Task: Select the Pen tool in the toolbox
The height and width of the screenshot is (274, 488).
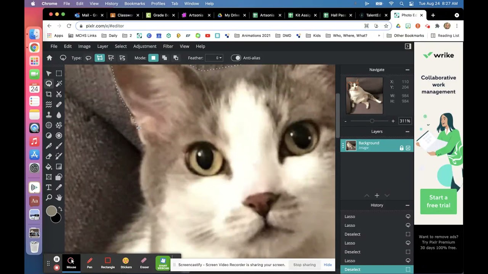Action: click(49, 146)
